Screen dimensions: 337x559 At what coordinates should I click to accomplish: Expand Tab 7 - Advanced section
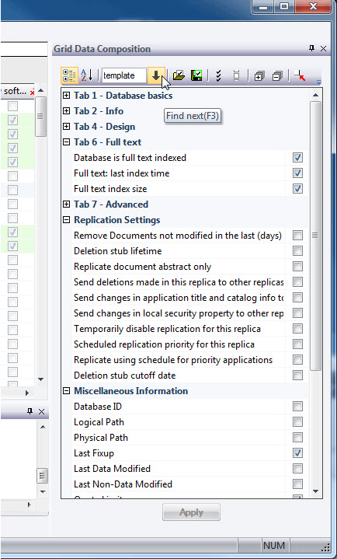[66, 204]
